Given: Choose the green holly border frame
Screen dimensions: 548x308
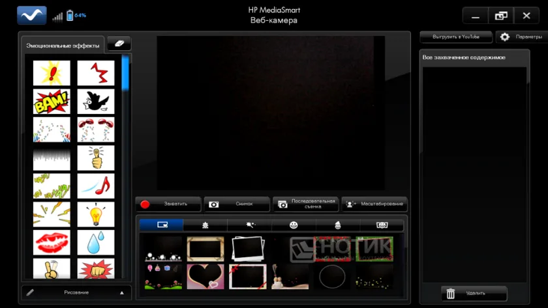Looking at the screenshot, I should pos(374,249).
